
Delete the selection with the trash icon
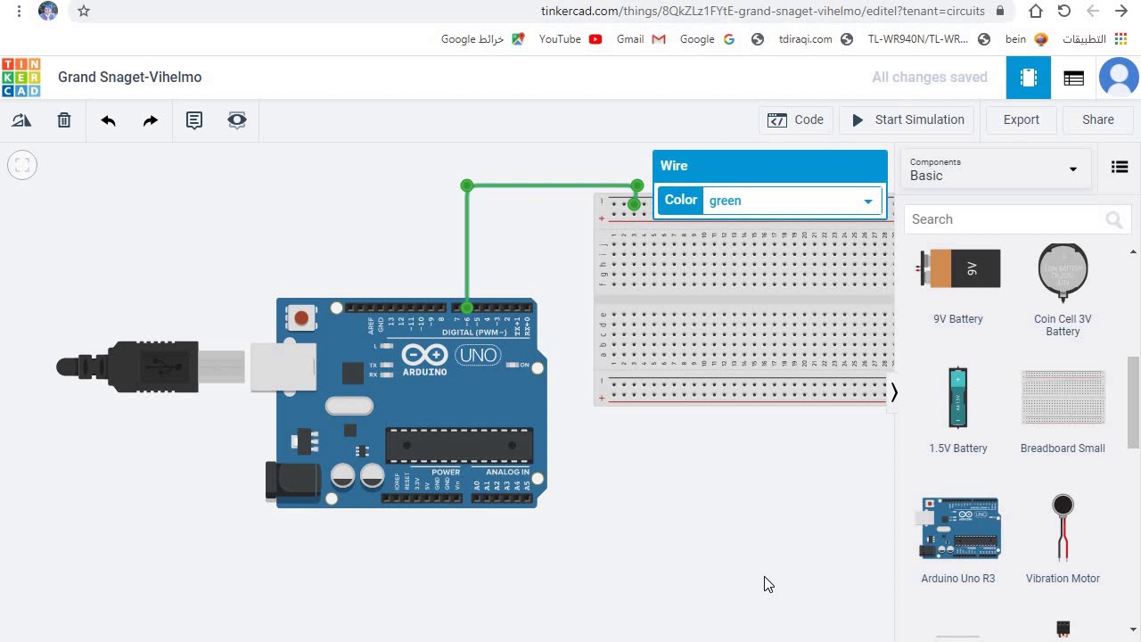tap(64, 120)
